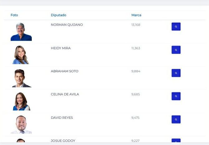Click the Foto column header
This screenshot has width=209, height=145.
14,15
